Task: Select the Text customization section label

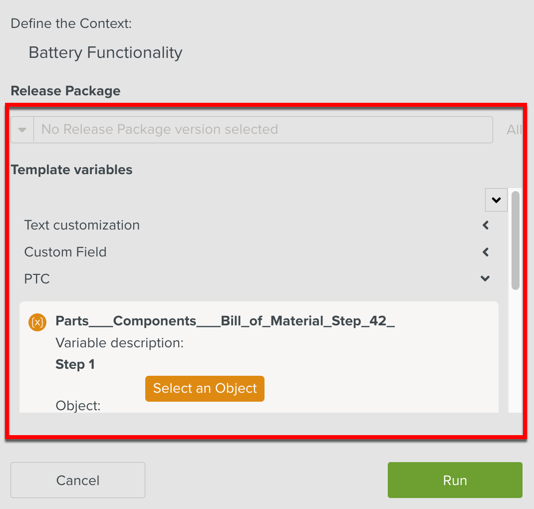Action: coord(82,225)
